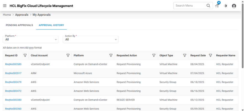Viewport: 244px width, 111px height.
Task: Expand the Platform dropdown
Action: [30, 40]
